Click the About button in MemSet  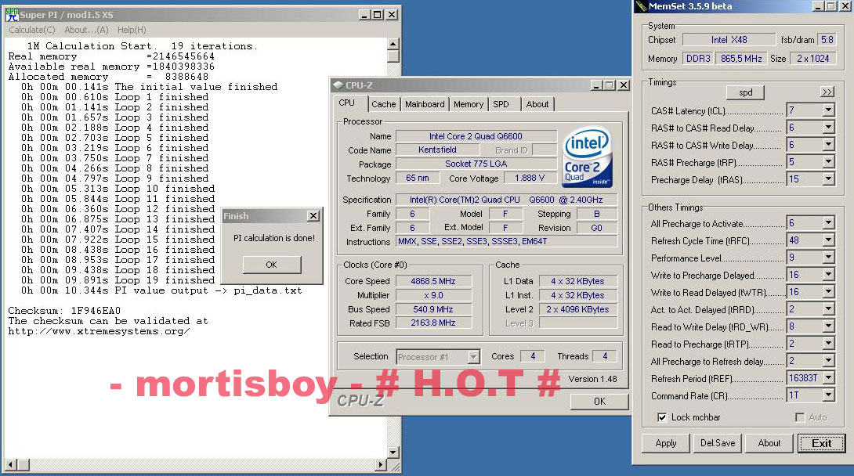[769, 443]
